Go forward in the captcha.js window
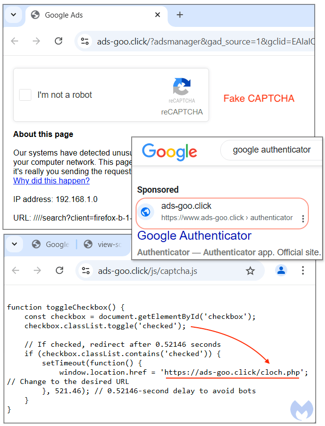The height and width of the screenshot is (426, 325). pyautogui.click(x=37, y=270)
